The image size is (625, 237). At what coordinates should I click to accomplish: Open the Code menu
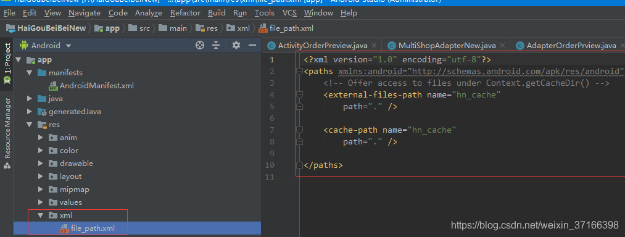[118, 13]
